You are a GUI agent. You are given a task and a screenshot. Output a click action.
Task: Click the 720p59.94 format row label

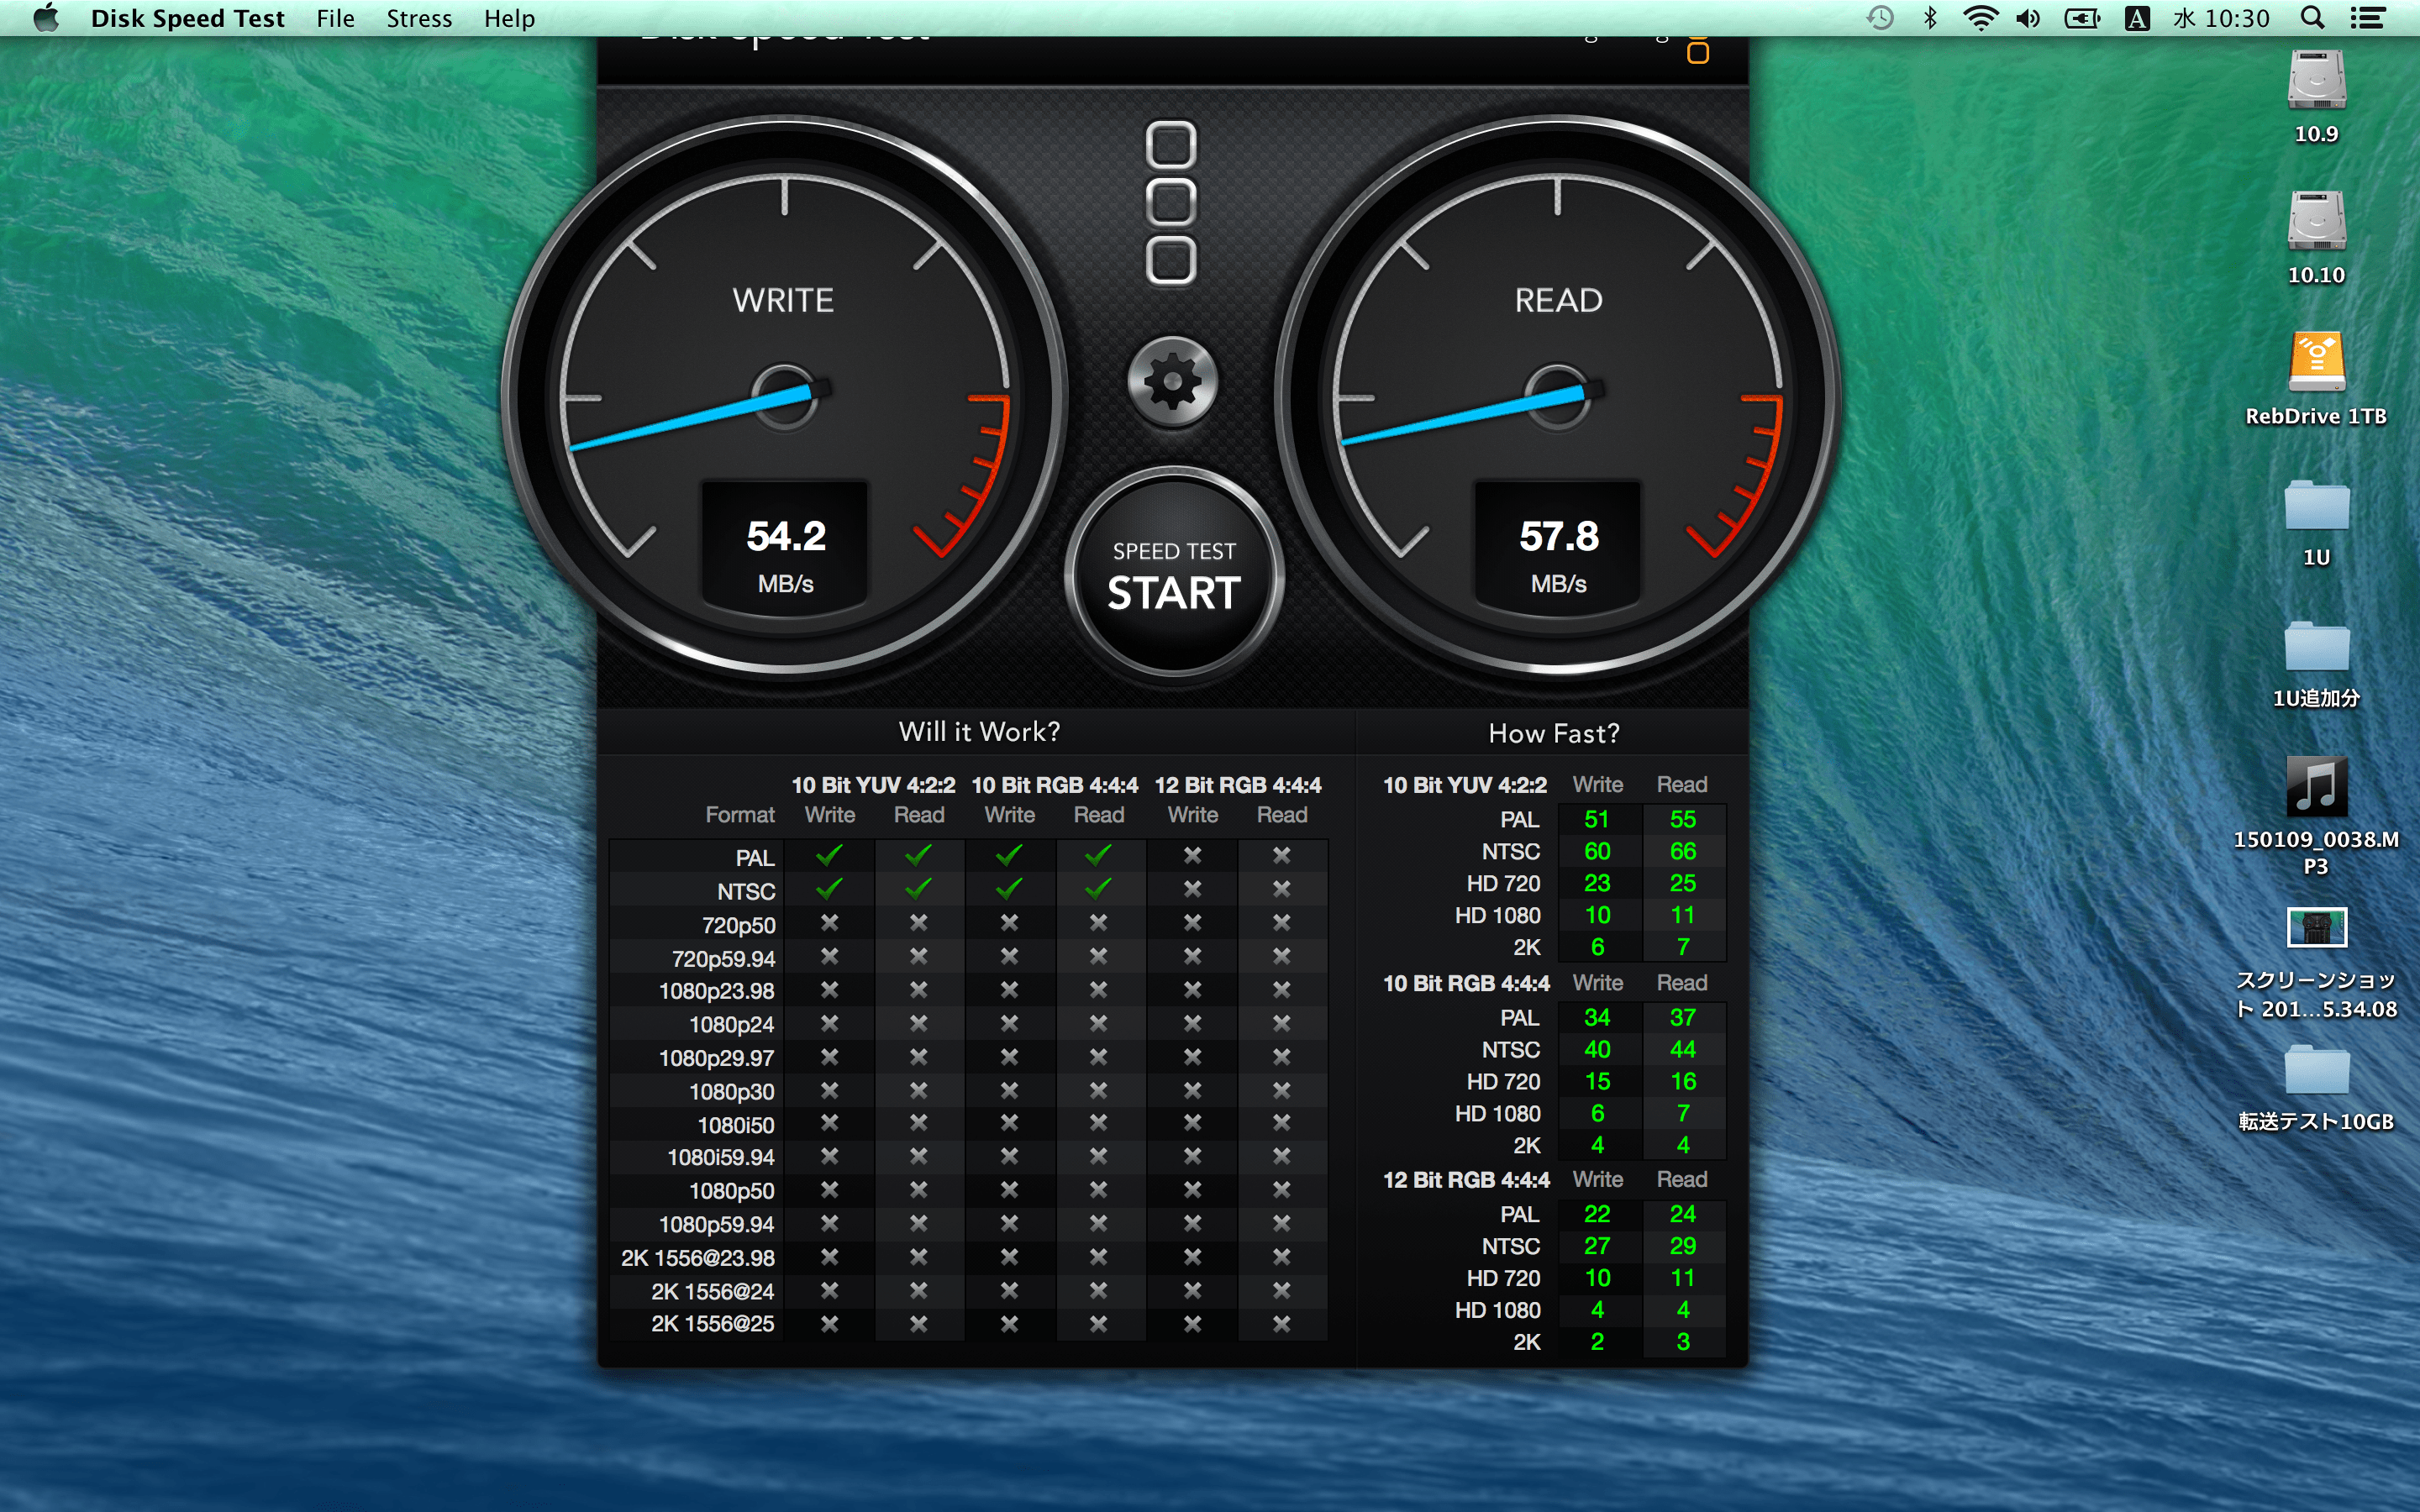(x=723, y=959)
